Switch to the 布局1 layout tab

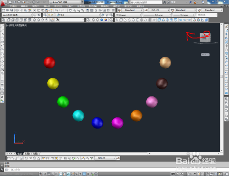click(27, 154)
